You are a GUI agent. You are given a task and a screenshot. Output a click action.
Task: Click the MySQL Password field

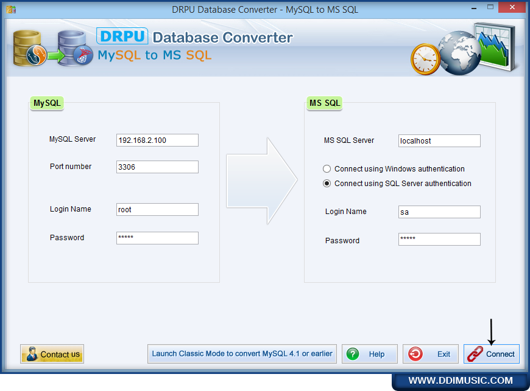157,238
